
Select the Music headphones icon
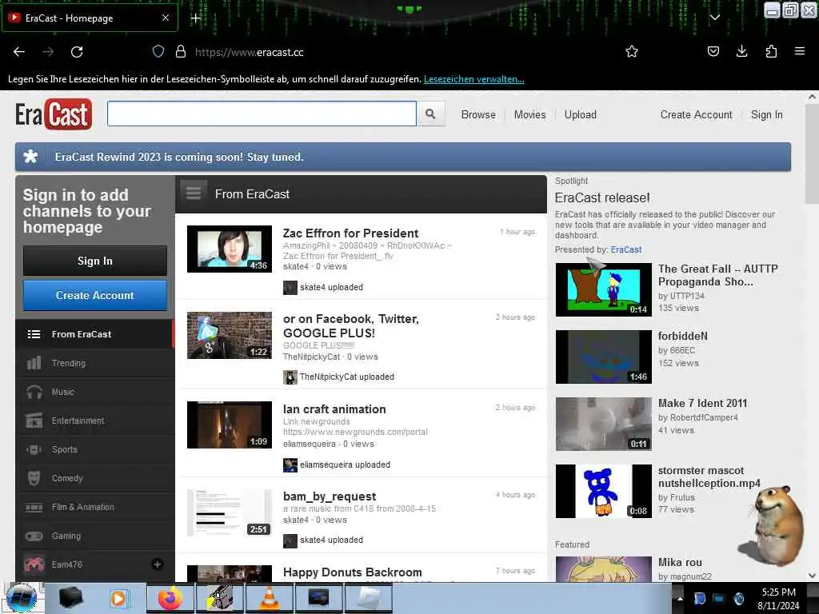click(x=34, y=392)
